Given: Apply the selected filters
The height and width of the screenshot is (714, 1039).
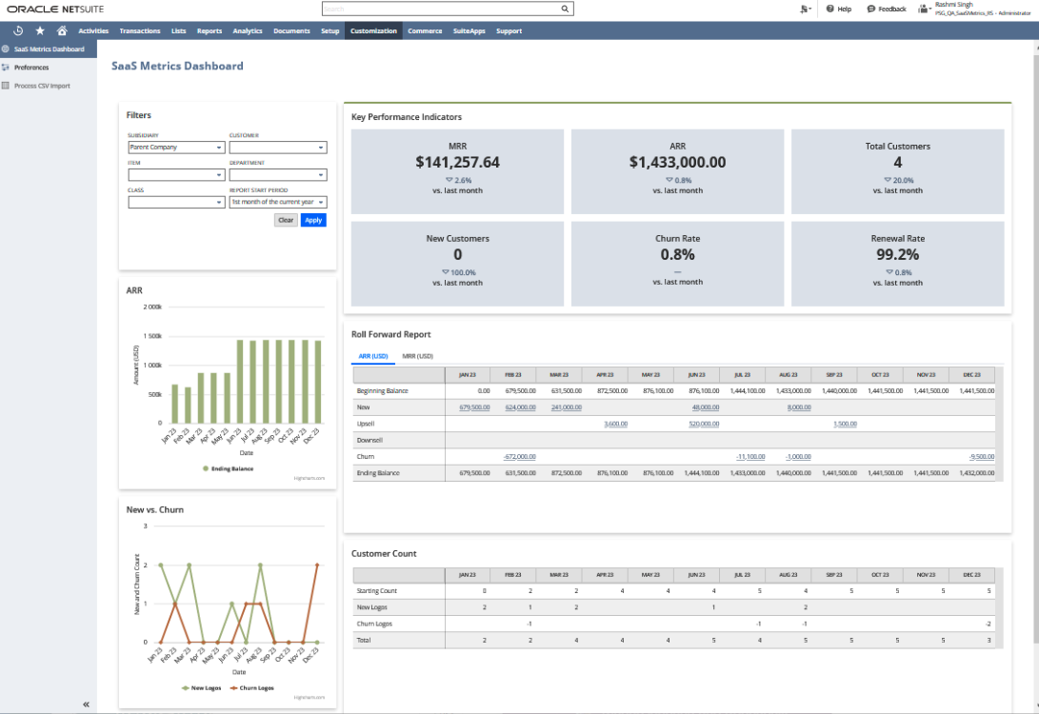Looking at the screenshot, I should pos(313,220).
